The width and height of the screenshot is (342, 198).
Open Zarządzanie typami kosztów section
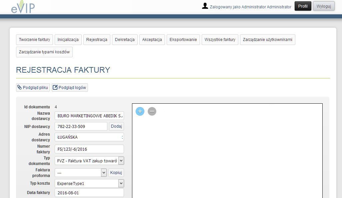coord(44,52)
